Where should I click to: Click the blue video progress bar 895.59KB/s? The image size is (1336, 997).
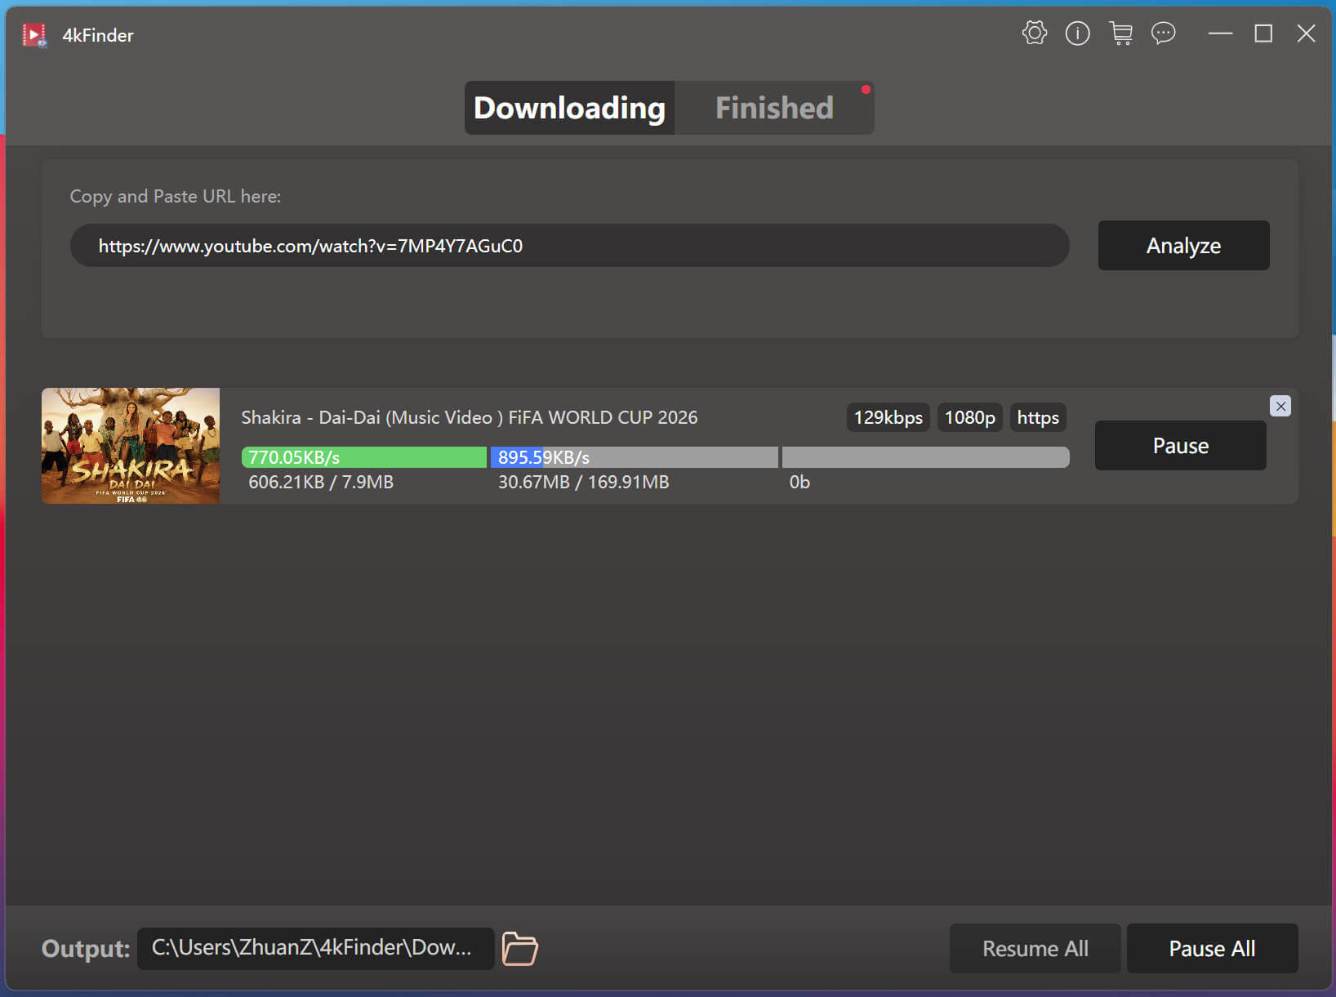click(635, 457)
